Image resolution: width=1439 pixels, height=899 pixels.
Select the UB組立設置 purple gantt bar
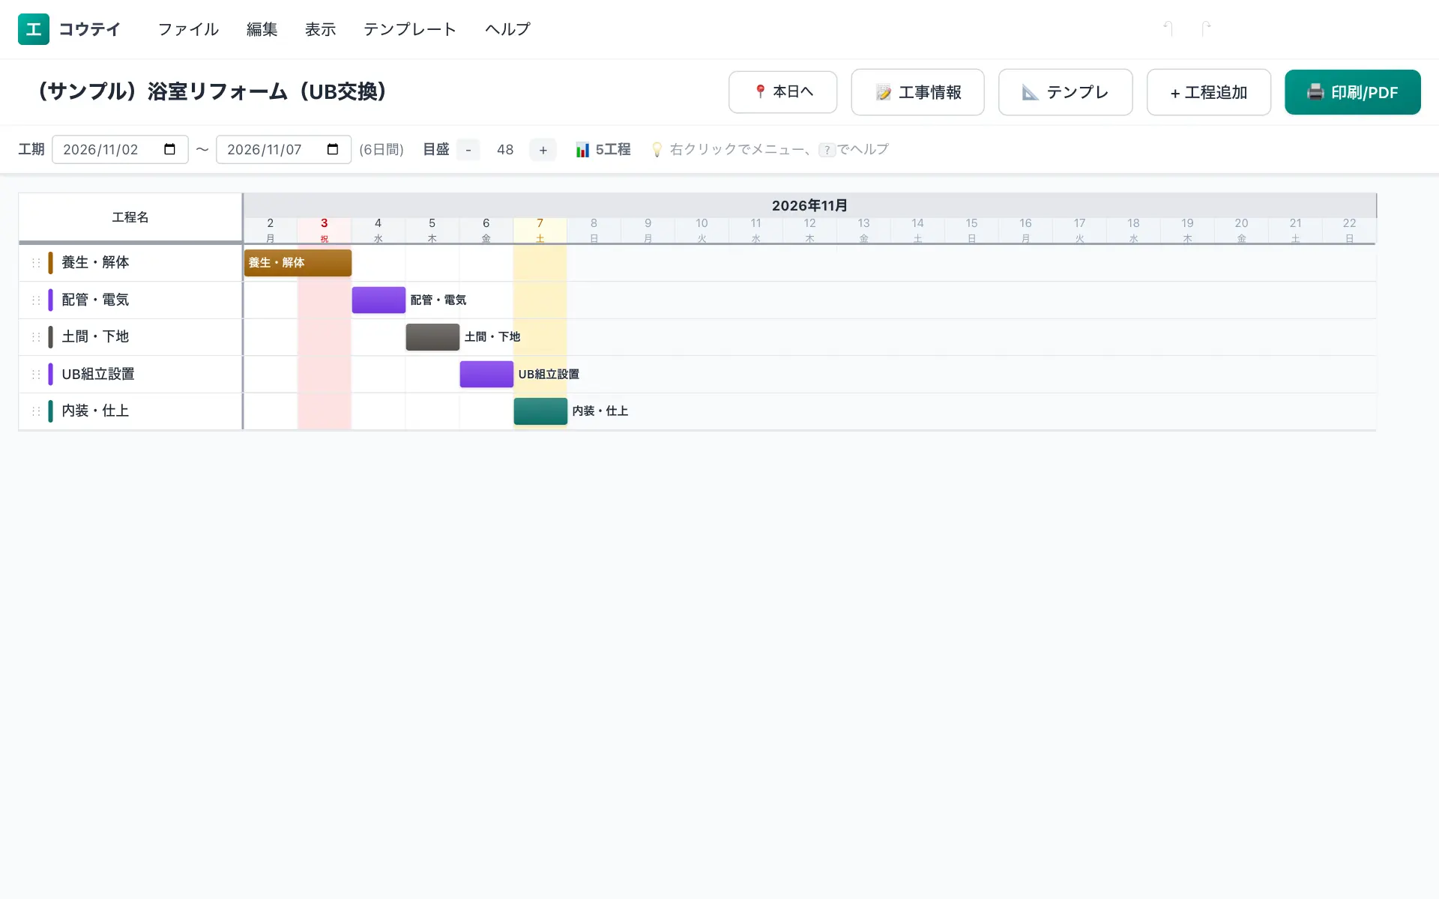click(486, 374)
